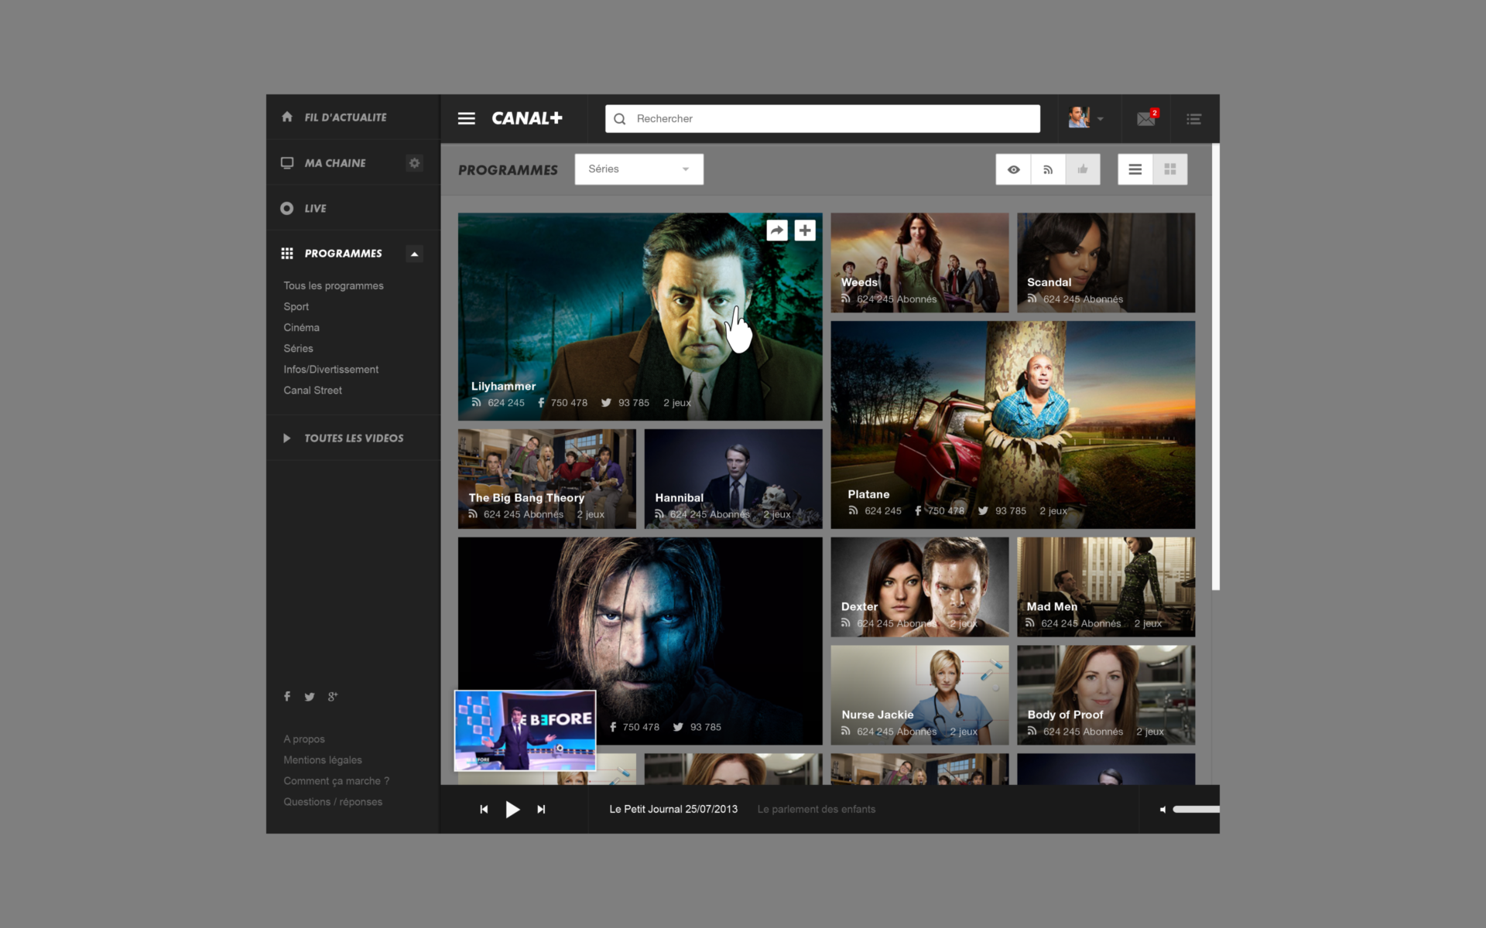Open Mentions légales
This screenshot has width=1486, height=928.
point(322,759)
